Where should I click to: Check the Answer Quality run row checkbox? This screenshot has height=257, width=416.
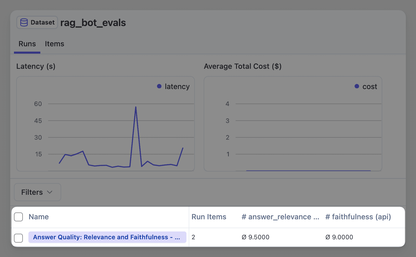[x=19, y=238]
